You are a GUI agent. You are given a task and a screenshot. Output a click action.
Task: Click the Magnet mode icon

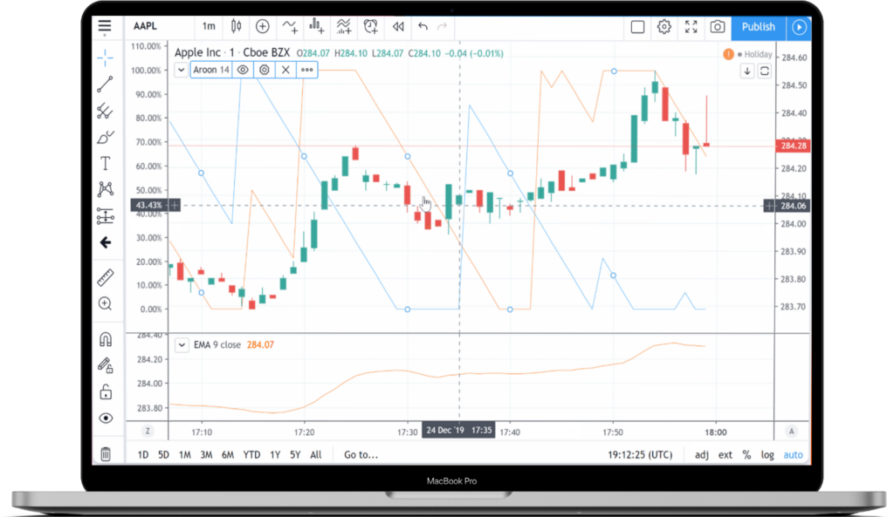(x=106, y=339)
